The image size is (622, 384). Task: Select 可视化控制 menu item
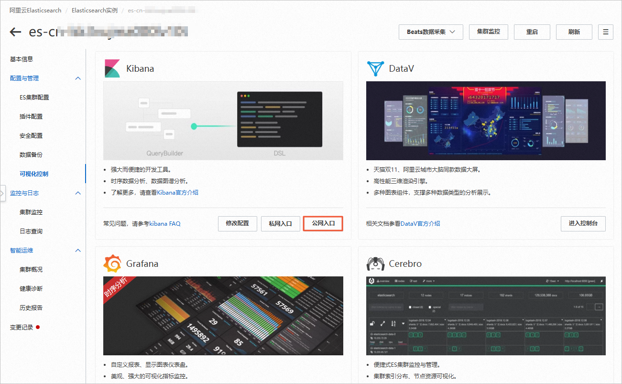(x=34, y=174)
